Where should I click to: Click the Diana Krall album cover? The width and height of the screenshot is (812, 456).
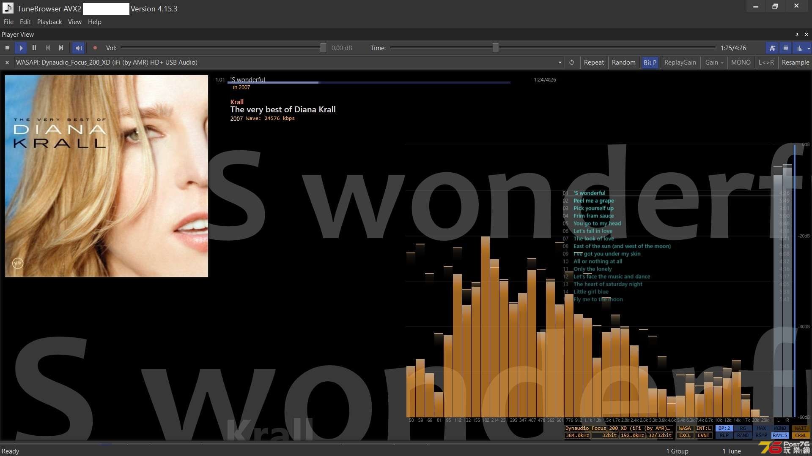tap(107, 176)
